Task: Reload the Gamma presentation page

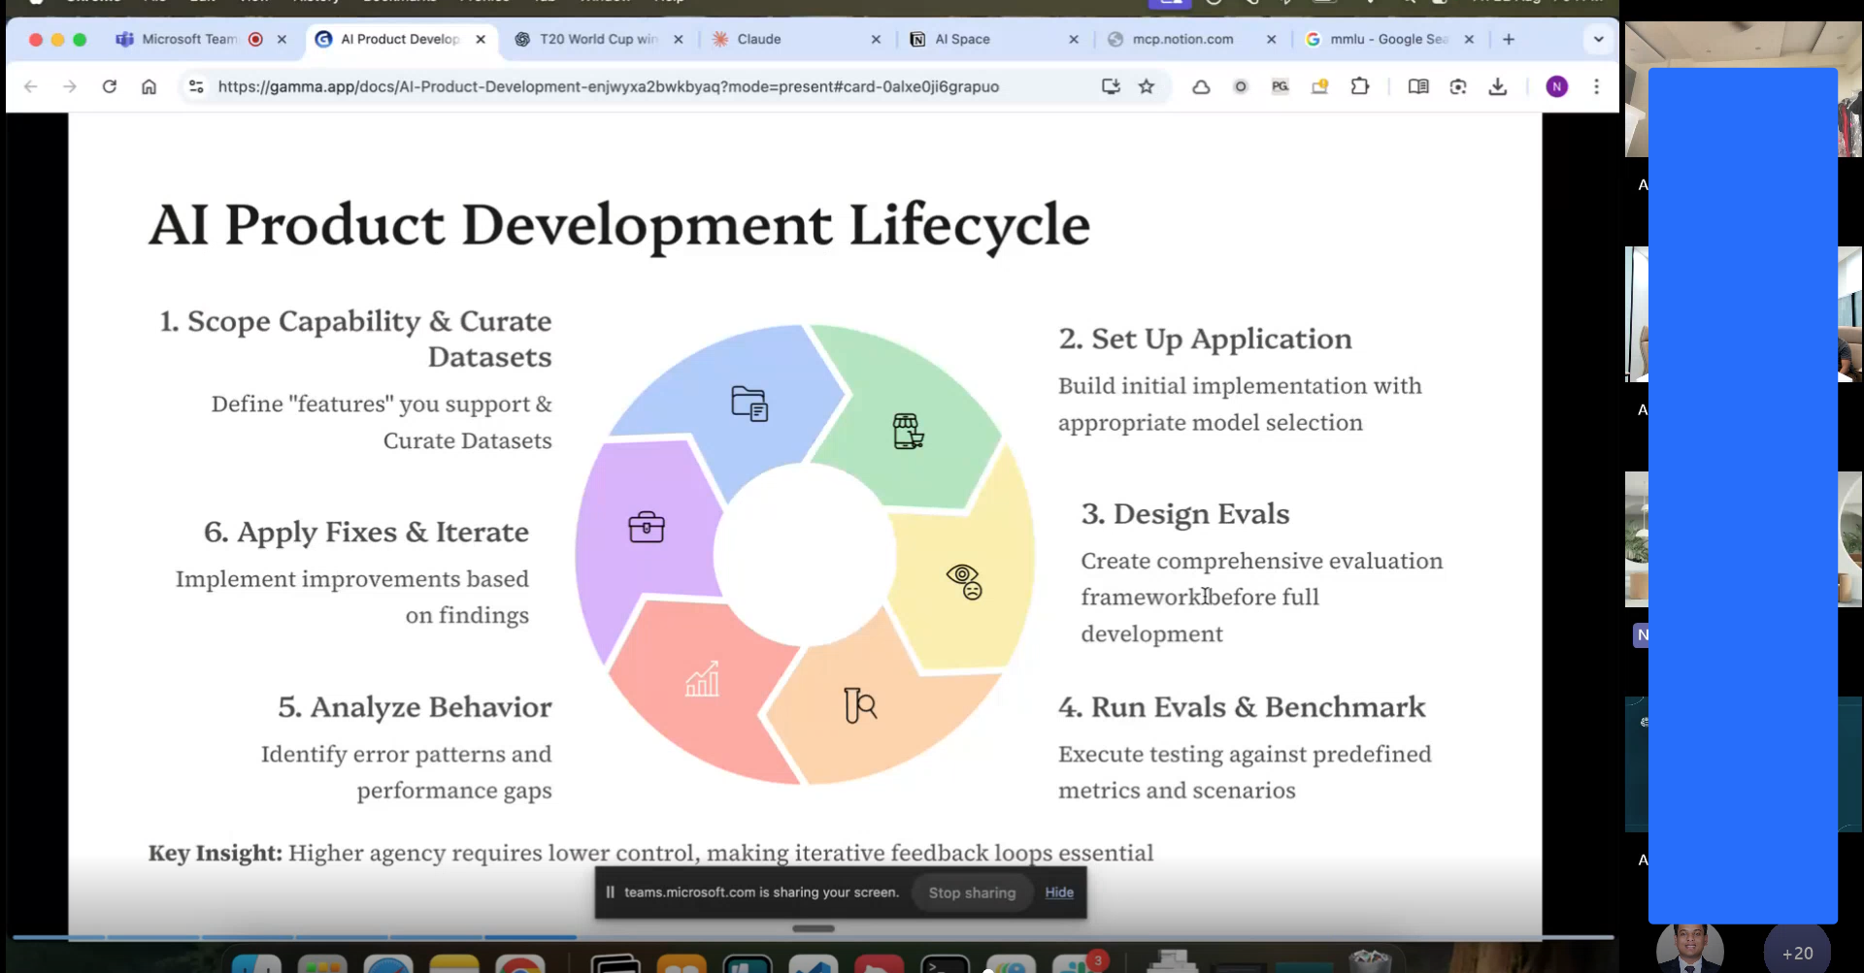Action: point(110,86)
